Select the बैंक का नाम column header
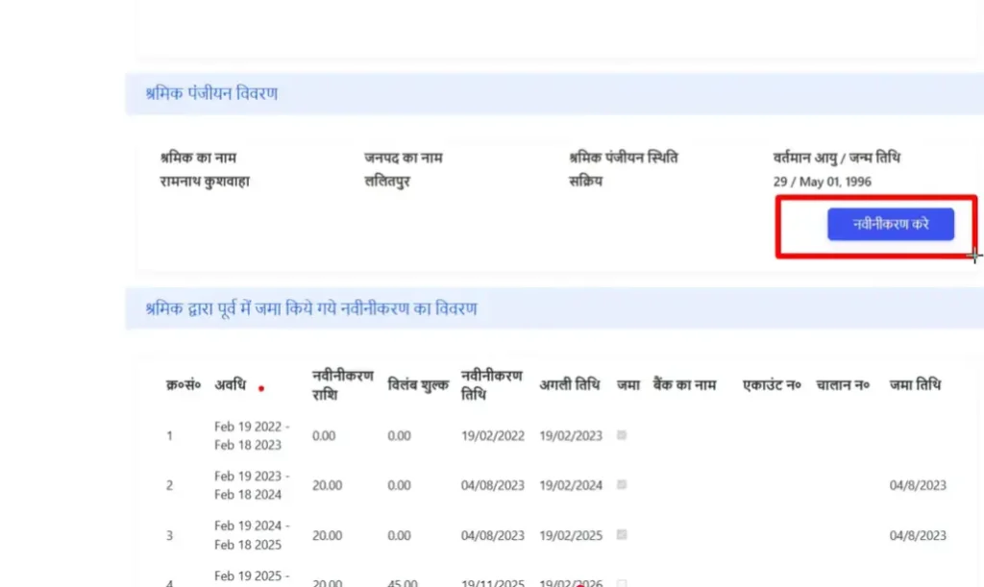Screen dimensions: 984x587 pyautogui.click(x=689, y=383)
